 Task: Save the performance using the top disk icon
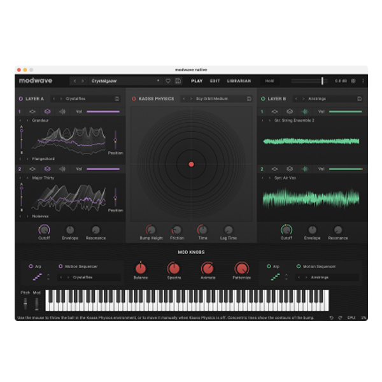[178, 81]
